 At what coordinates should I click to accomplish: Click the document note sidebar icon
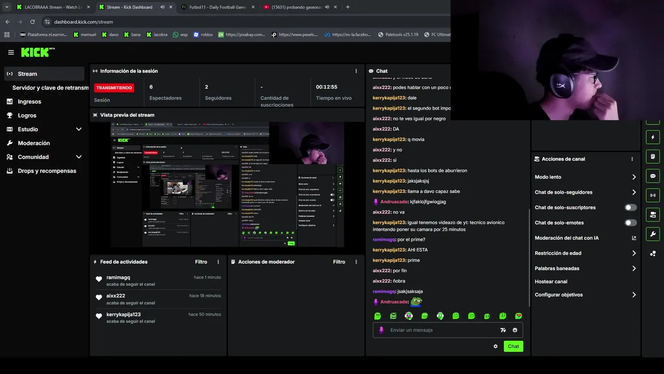click(x=653, y=156)
